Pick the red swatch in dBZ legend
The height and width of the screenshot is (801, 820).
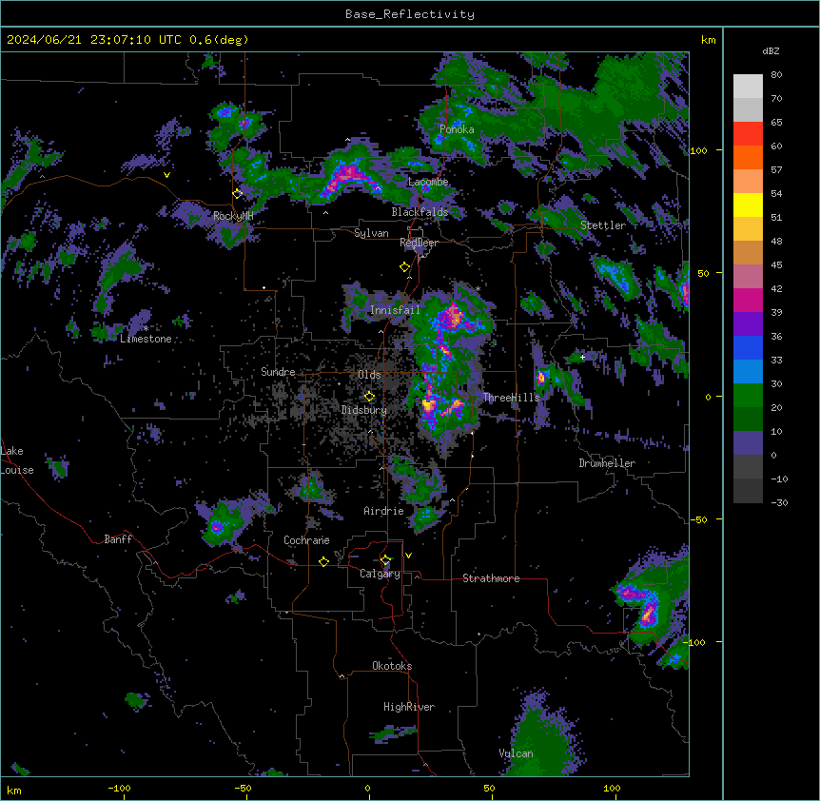[748, 134]
